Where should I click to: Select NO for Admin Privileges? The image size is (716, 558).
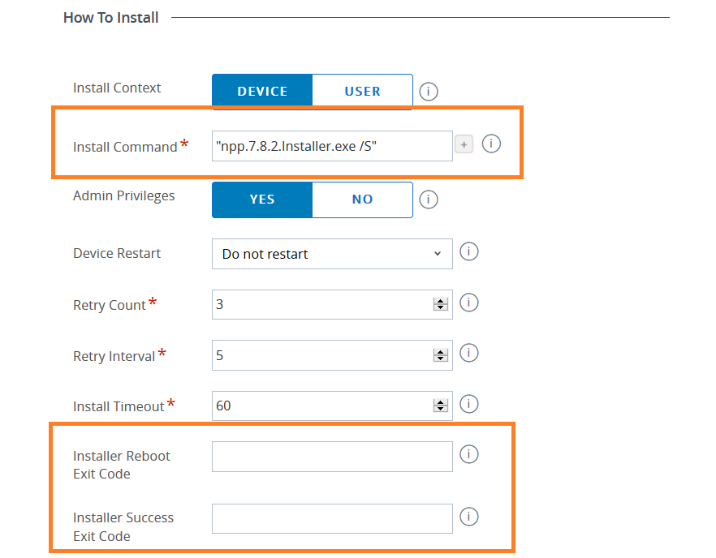pyautogui.click(x=362, y=200)
